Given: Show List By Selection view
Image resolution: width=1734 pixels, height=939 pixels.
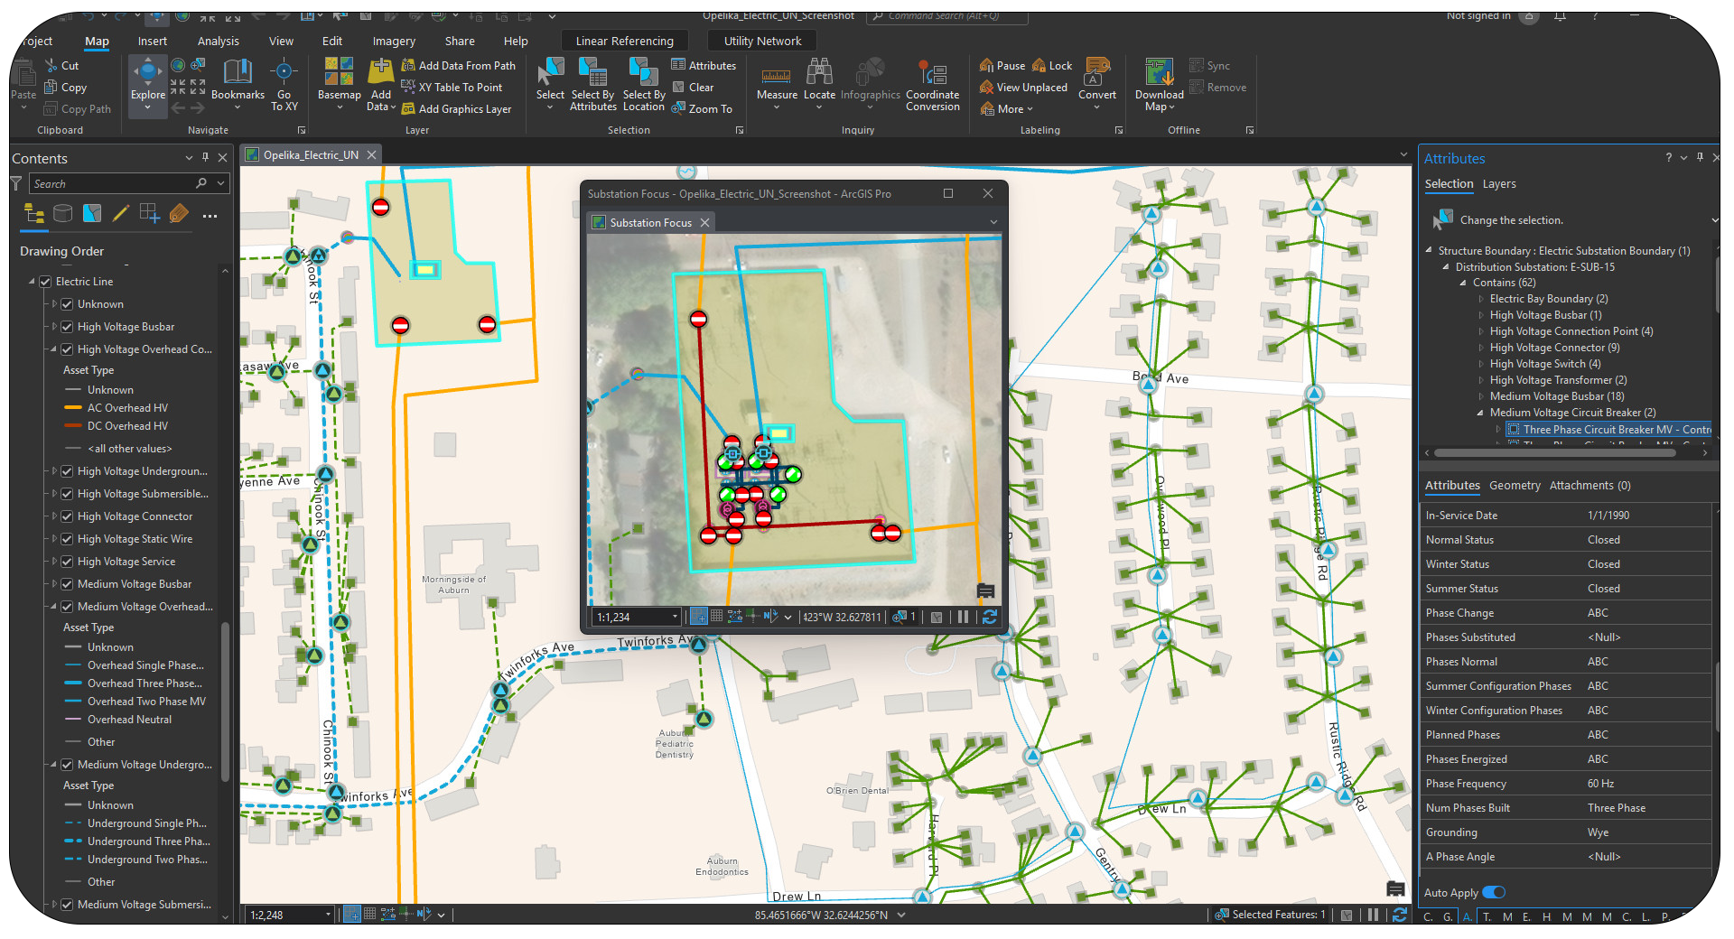Looking at the screenshot, I should point(91,213).
